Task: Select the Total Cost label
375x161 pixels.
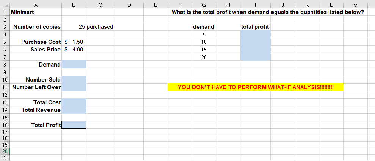Action: 47,102
